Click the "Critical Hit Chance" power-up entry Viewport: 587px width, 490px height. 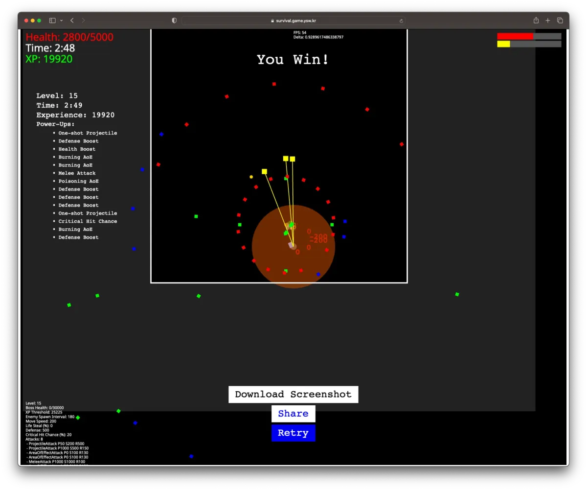point(88,221)
